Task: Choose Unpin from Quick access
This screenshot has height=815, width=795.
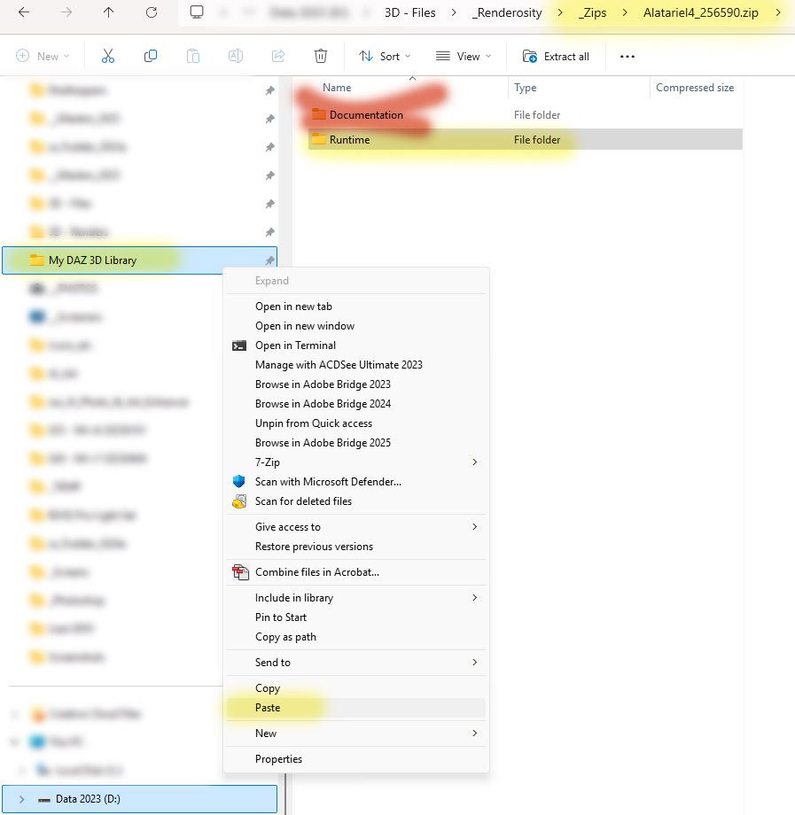Action: [355, 423]
